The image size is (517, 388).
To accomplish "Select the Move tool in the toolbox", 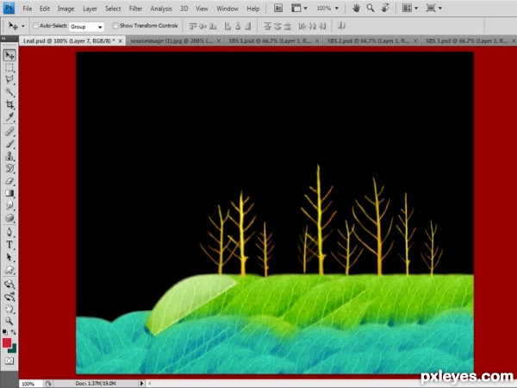I will pos(9,55).
